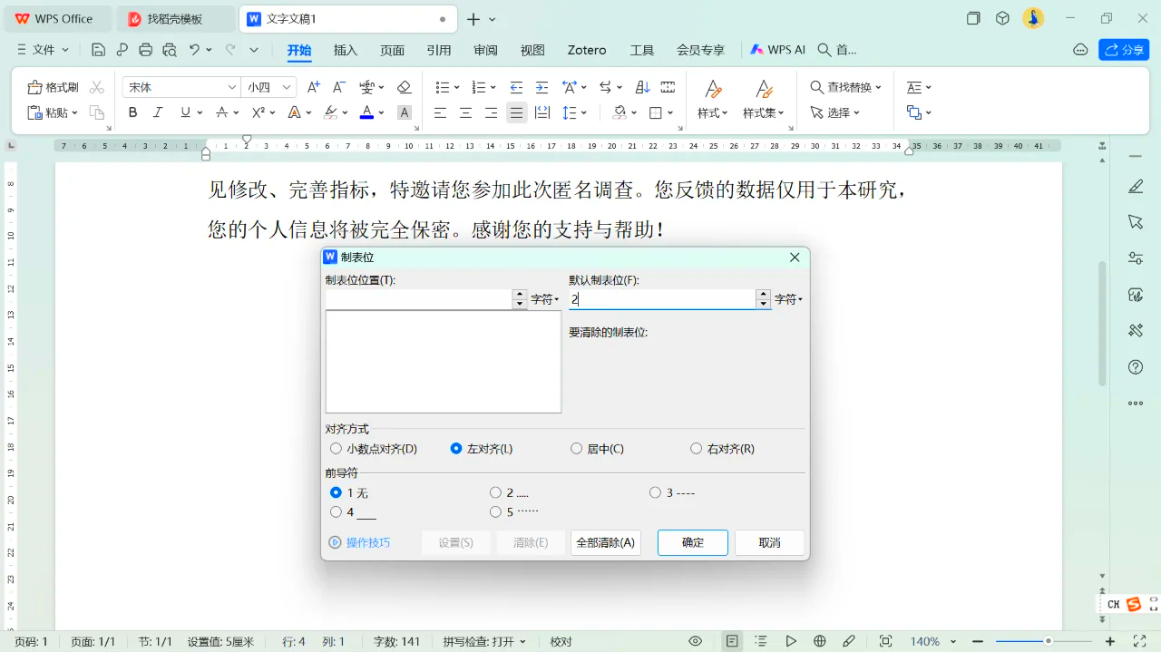Toggle Italic formatting button
The width and height of the screenshot is (1161, 652).
pyautogui.click(x=158, y=112)
